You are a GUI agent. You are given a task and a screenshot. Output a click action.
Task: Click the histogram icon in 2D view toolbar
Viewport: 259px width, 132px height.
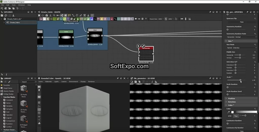tap(156, 82)
